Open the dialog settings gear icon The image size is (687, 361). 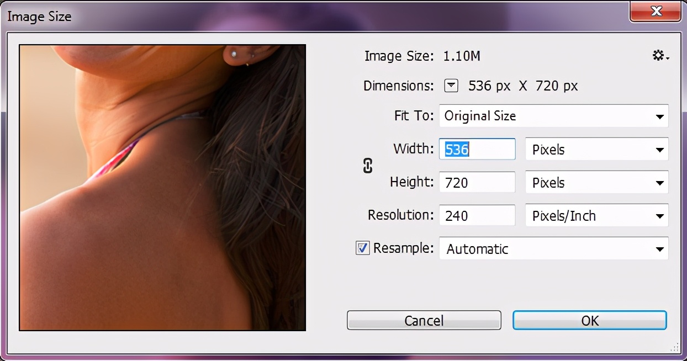tap(658, 55)
